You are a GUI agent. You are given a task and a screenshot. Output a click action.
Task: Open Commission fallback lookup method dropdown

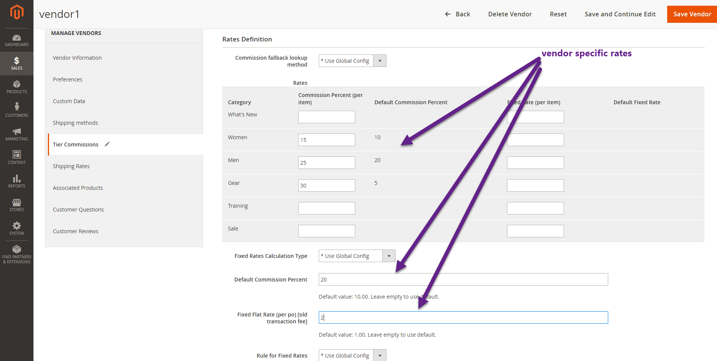[352, 61]
